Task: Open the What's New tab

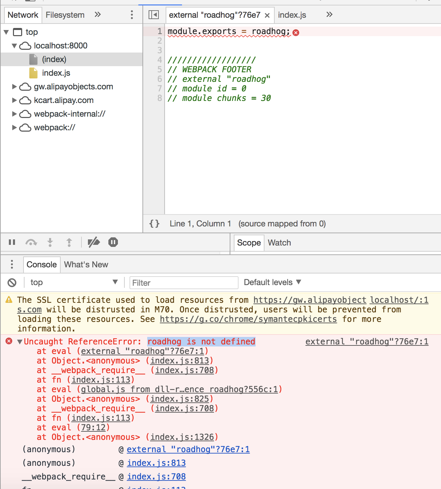Action: 86,265
